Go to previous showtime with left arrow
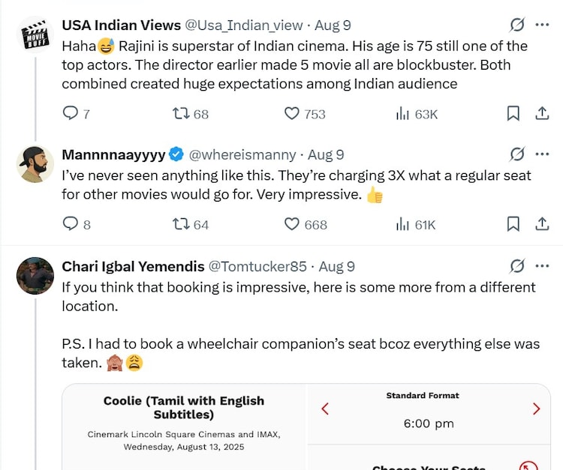The height and width of the screenshot is (470, 563). (x=325, y=409)
